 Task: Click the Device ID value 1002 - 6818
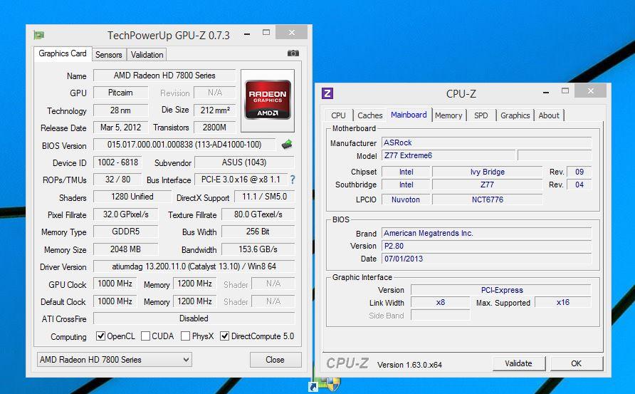click(x=118, y=162)
